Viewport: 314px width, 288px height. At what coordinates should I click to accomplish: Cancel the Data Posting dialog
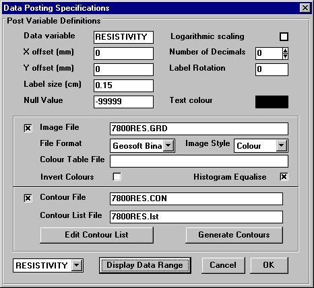[x=223, y=265]
